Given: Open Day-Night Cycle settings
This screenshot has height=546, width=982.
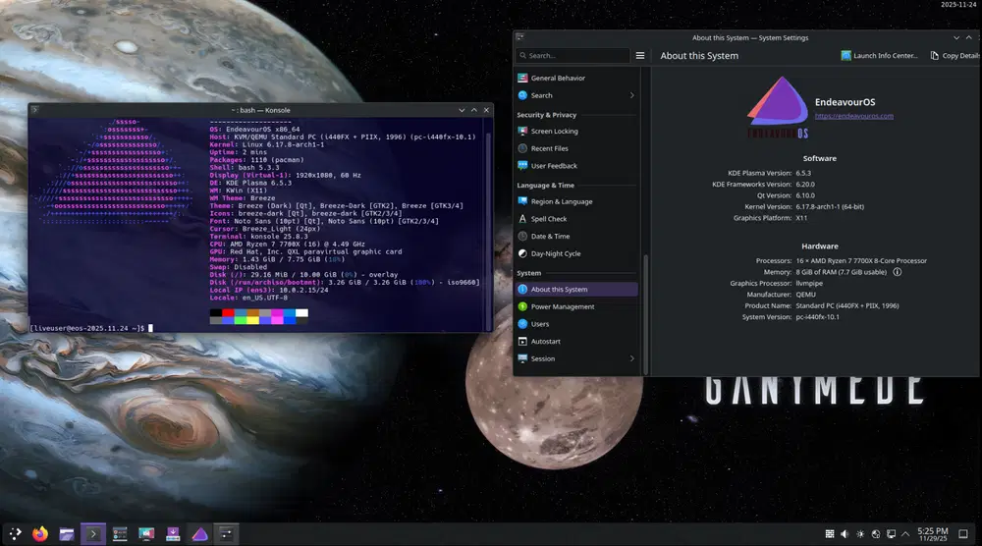Looking at the screenshot, I should (576, 253).
